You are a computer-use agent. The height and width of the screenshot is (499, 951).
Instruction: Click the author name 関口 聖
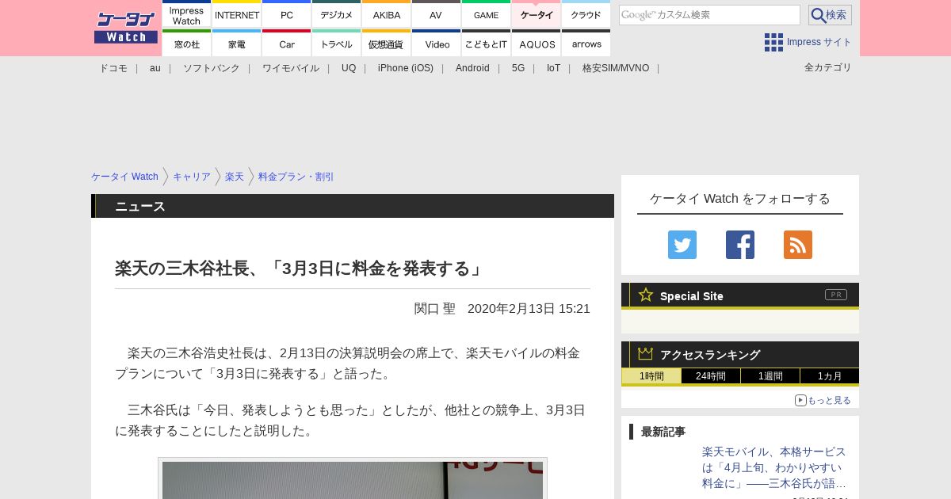click(x=435, y=309)
